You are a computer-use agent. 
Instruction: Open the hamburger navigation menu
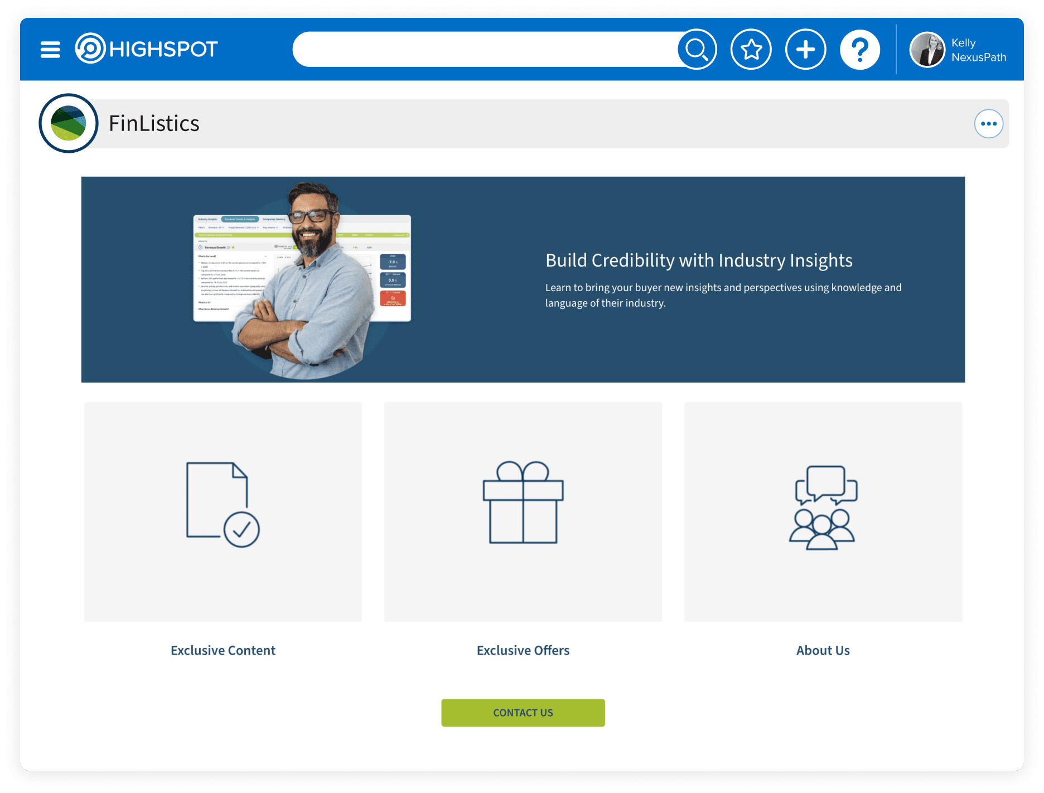click(50, 49)
